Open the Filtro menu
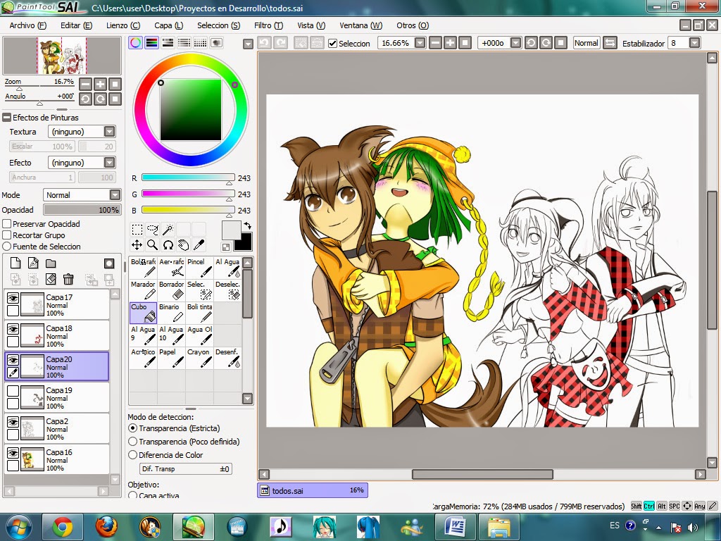The height and width of the screenshot is (541, 721). (268, 25)
